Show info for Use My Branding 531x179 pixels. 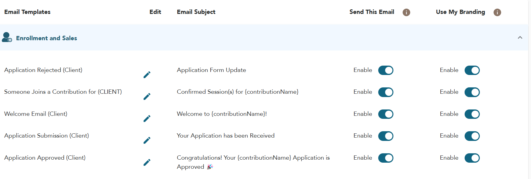[497, 12]
